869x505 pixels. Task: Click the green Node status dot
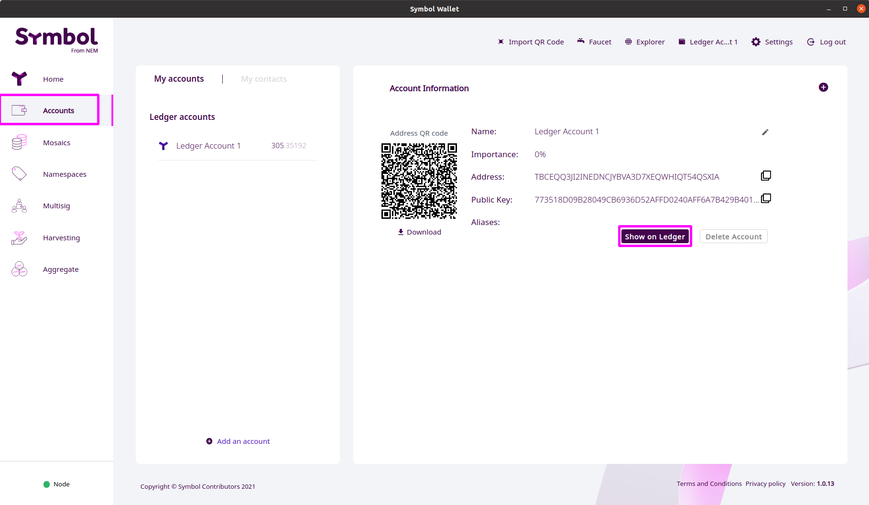pos(46,484)
